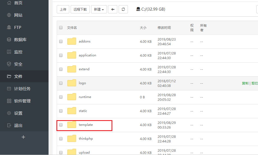Open the 网站 menu in sidebar
The width and height of the screenshot is (258, 155).
point(18,15)
